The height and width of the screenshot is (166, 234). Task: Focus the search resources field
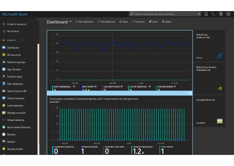(165, 14)
